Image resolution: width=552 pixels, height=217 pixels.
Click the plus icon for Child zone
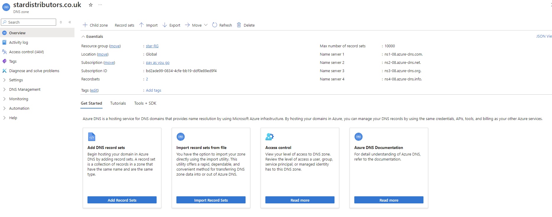[85, 25]
